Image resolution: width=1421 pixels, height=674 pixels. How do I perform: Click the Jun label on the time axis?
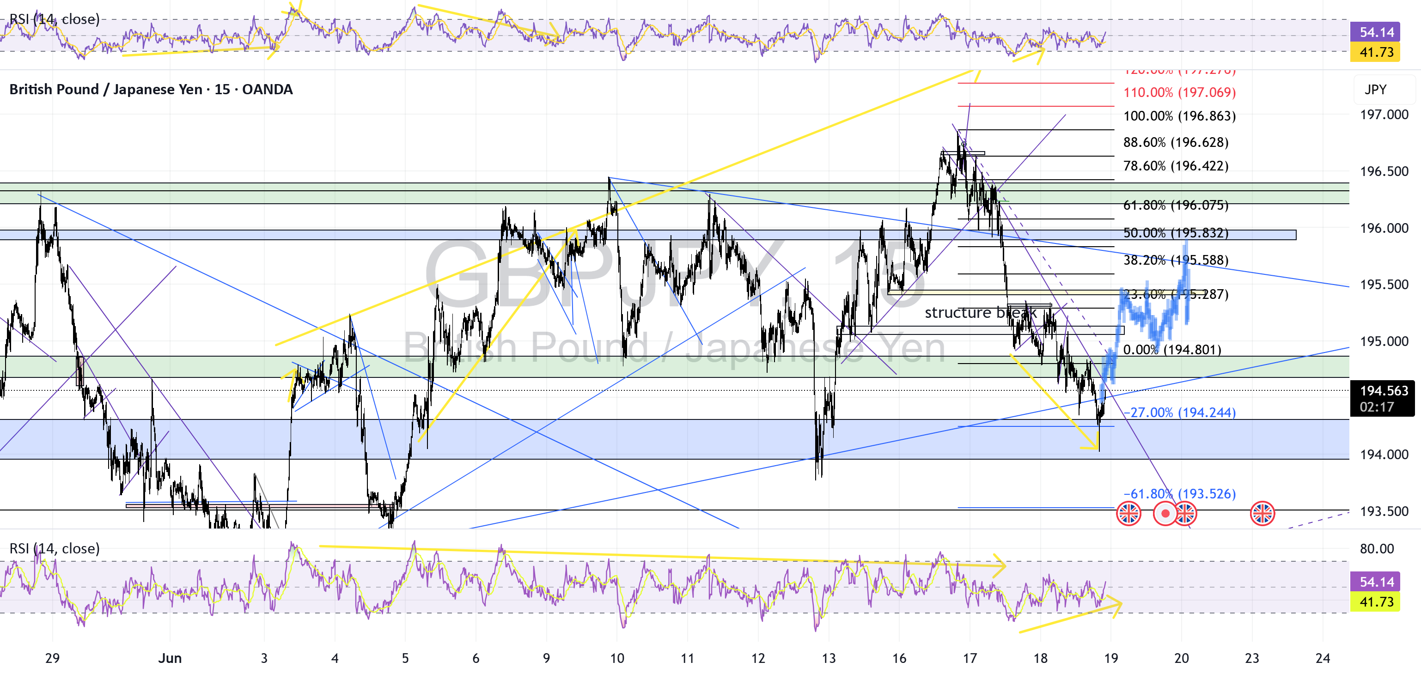[x=170, y=658]
